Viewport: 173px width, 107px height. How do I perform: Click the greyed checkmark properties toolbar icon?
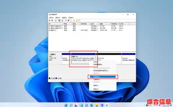coord(71,21)
